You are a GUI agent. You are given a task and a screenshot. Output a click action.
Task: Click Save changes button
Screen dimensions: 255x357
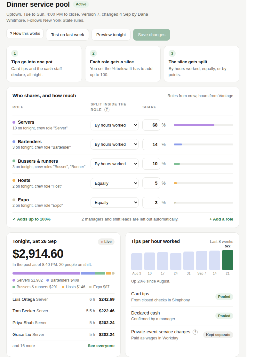click(x=152, y=35)
